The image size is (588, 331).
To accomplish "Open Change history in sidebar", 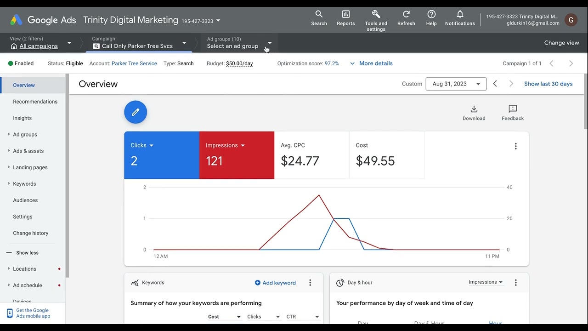I will tap(30, 233).
